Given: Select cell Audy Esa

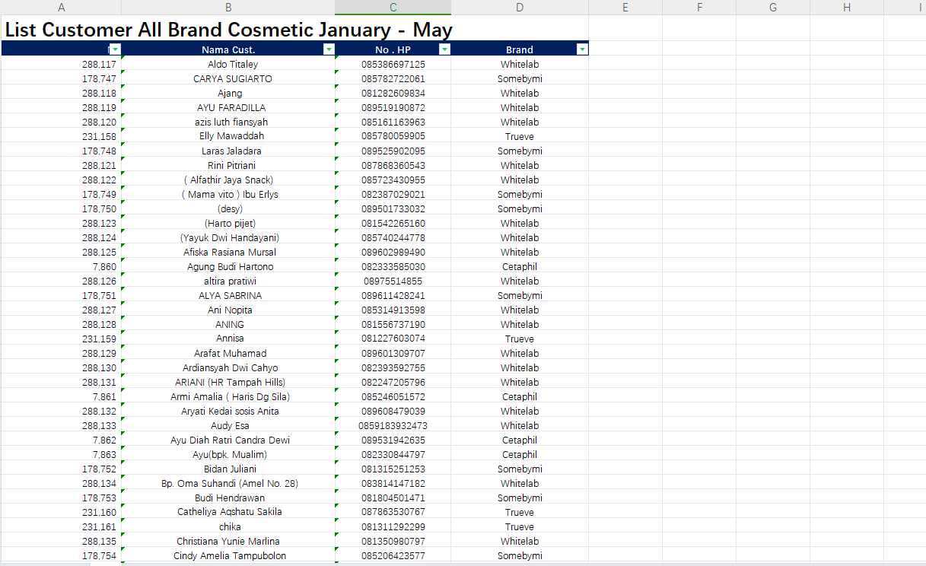Looking at the screenshot, I should 228,426.
